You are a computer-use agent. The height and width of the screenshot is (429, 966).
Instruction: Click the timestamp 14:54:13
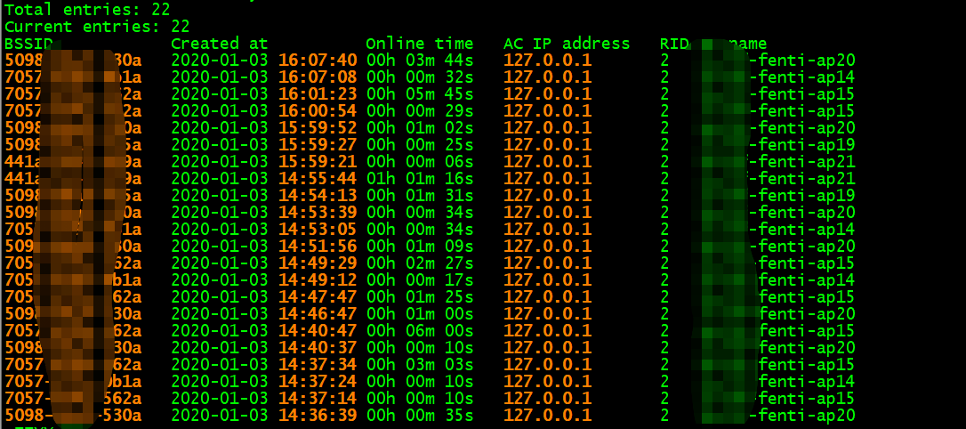[318, 196]
